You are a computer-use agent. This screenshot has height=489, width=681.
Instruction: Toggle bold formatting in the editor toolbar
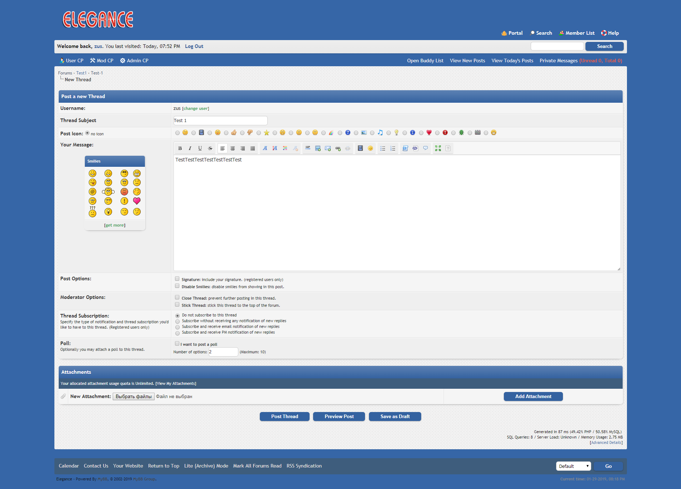pyautogui.click(x=180, y=148)
